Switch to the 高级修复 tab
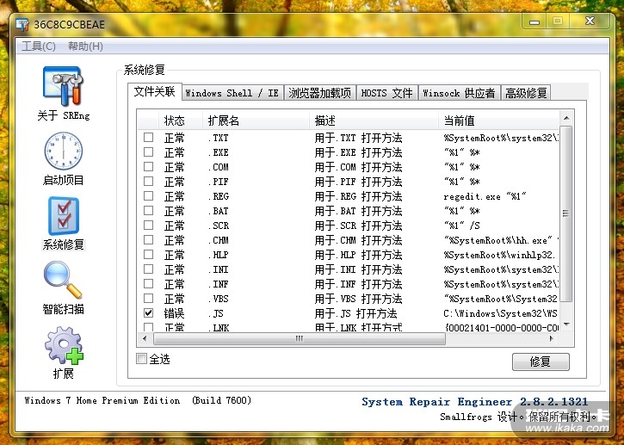This screenshot has width=624, height=445. point(526,93)
